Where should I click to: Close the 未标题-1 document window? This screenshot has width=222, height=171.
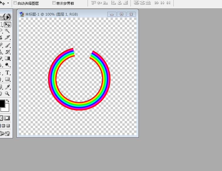(x=131, y=14)
